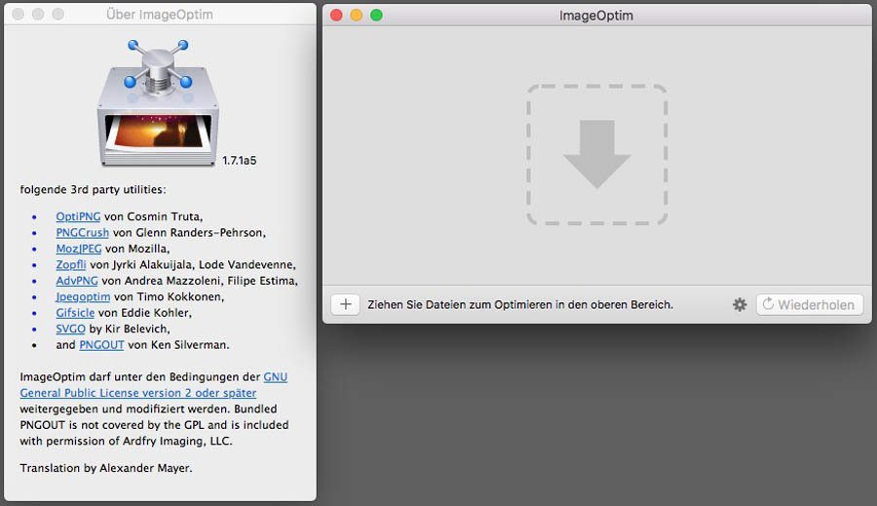Screen dimensions: 877x506
Task: Click the ImageOptim app icon in About window
Action: (x=158, y=103)
